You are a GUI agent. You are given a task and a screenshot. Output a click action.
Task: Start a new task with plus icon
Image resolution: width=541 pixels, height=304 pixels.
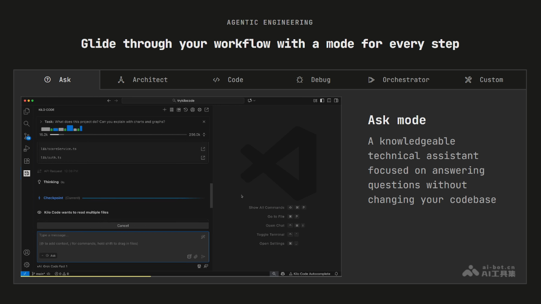[165, 109]
